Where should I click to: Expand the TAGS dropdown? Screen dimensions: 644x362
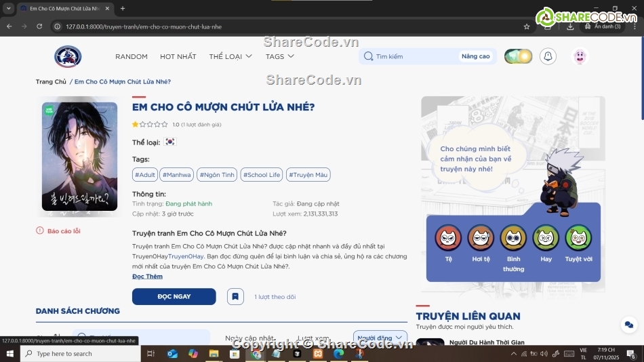pos(280,56)
